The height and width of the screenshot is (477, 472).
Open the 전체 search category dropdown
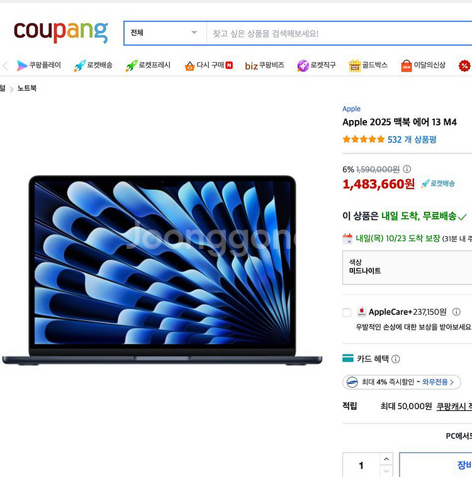tap(165, 33)
